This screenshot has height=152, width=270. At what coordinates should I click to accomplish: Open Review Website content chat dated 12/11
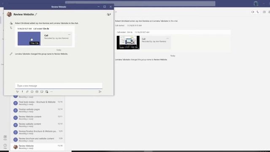pos(38,118)
